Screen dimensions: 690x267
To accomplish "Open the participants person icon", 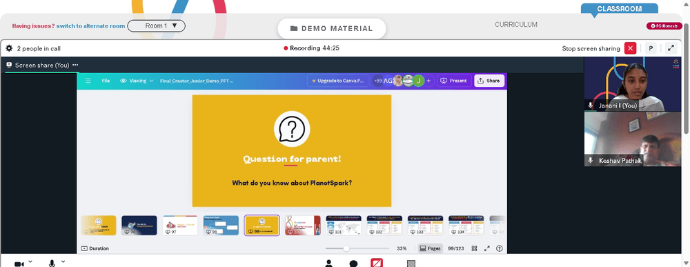I will (x=328, y=264).
